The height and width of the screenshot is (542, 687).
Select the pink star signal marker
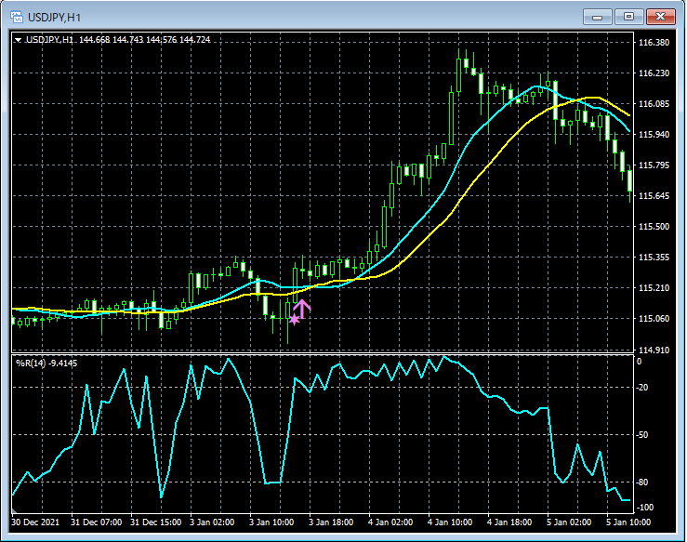(294, 320)
